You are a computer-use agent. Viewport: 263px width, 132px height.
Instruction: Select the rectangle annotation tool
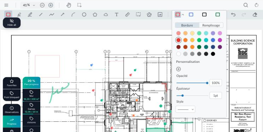[x=8, y=14]
